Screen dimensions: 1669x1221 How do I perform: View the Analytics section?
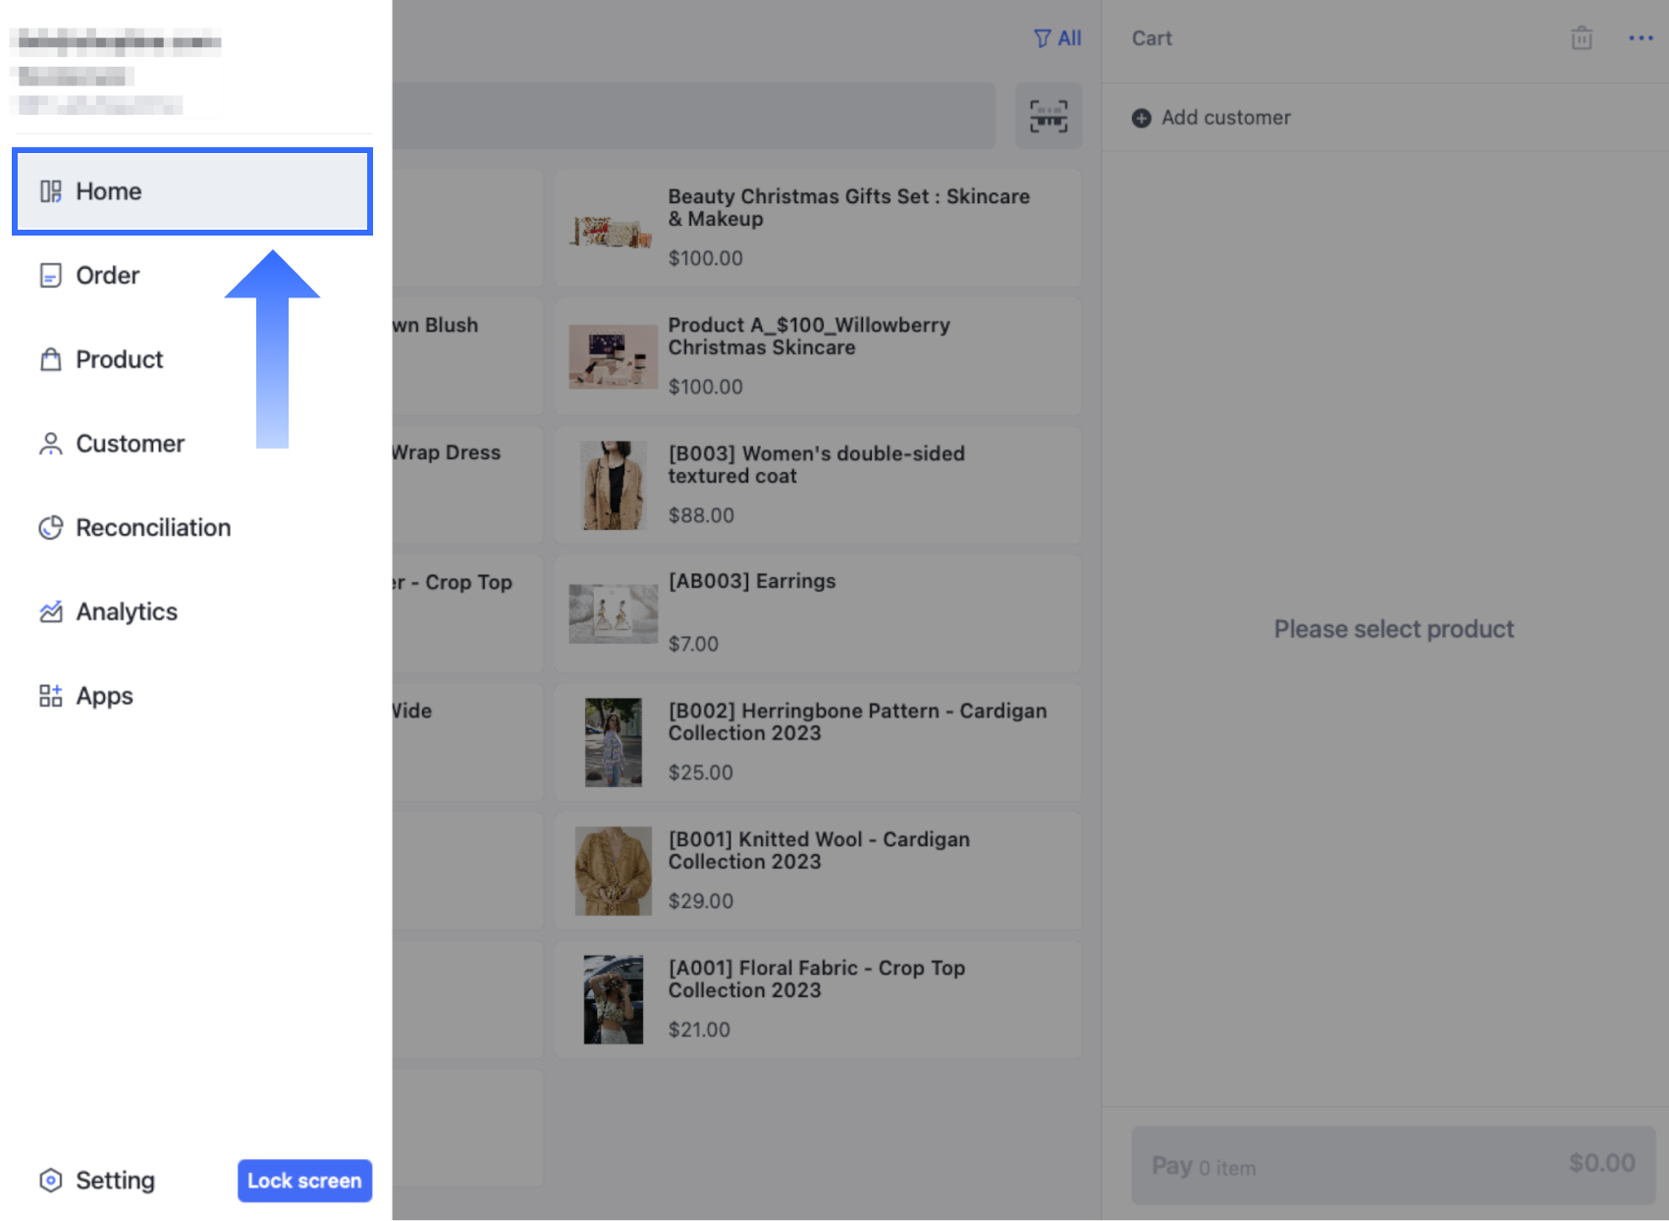[192, 612]
